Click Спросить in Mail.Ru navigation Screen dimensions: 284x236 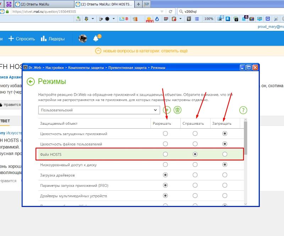pyautogui.click(x=22, y=39)
